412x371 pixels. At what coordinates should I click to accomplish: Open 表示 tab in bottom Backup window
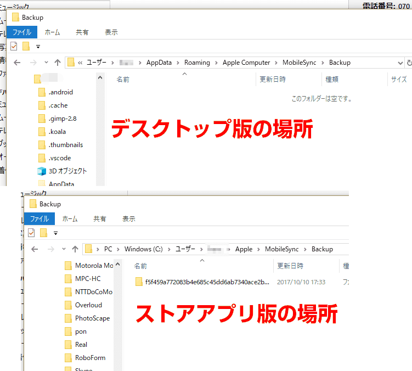point(129,219)
